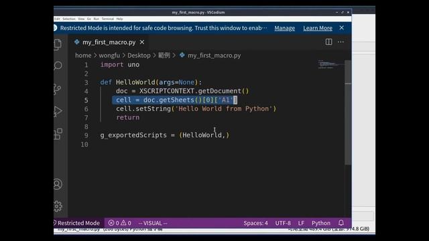Open the Terminal menu
The width and height of the screenshot is (429, 241).
coord(108,19)
